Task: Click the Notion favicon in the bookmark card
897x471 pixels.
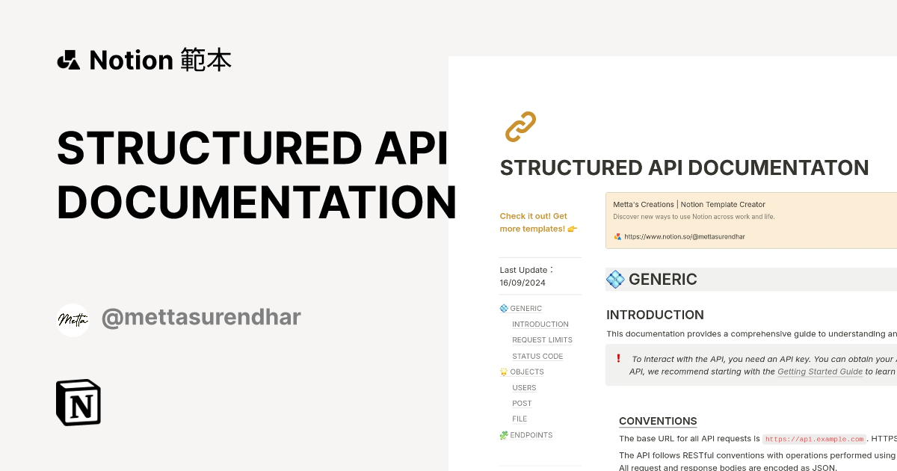Action: click(x=617, y=236)
